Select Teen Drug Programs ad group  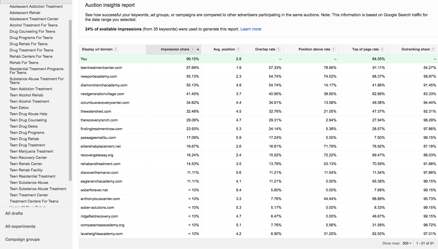tap(27, 133)
